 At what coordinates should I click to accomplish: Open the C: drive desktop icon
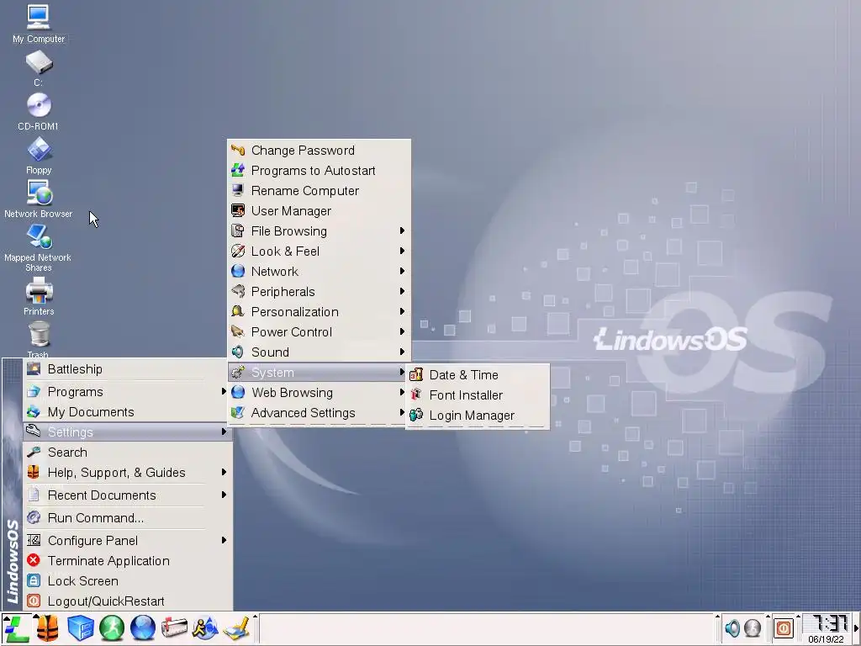point(39,68)
